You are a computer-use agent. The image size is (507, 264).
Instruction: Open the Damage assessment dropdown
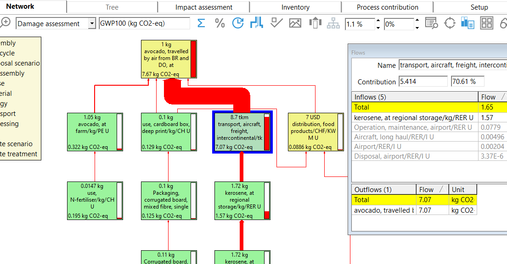(x=92, y=23)
